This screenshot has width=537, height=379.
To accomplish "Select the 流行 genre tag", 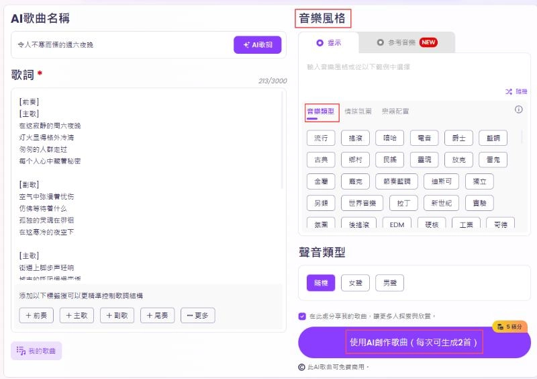I will click(x=321, y=138).
